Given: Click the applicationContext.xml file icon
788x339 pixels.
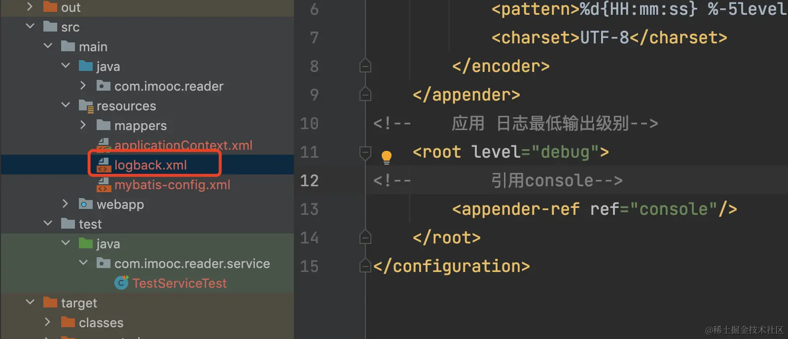Looking at the screenshot, I should point(104,145).
